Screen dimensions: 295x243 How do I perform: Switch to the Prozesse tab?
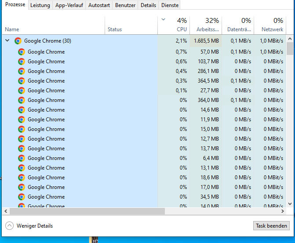point(15,4)
